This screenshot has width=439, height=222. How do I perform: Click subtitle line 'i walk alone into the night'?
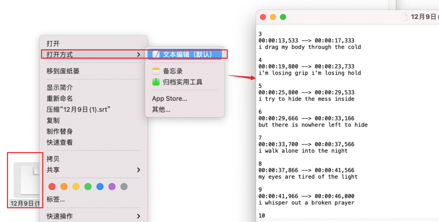pos(303,151)
